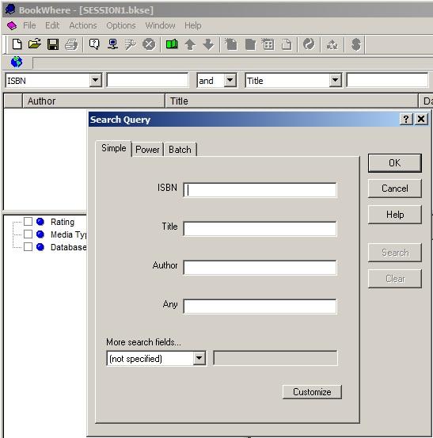The width and height of the screenshot is (433, 438).
Task: Click the OK button
Action: click(394, 163)
